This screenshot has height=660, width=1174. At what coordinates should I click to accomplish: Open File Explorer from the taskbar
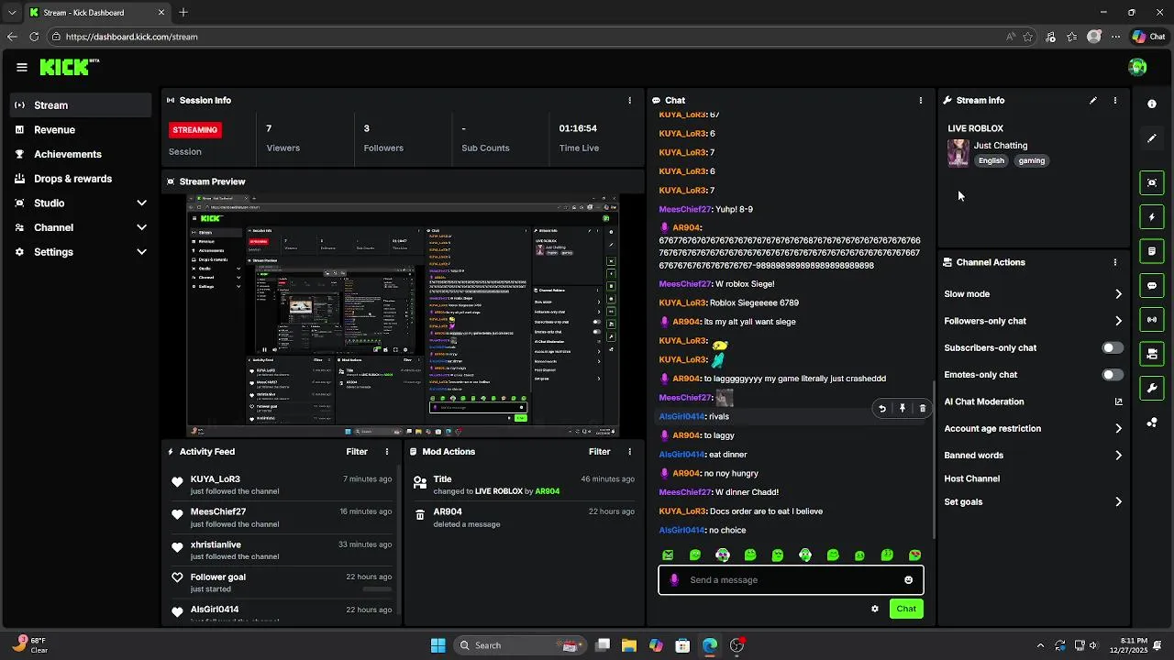coord(629,645)
